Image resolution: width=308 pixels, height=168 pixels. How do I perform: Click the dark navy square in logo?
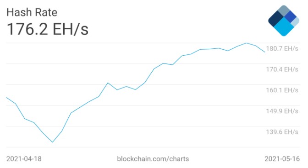(276, 19)
